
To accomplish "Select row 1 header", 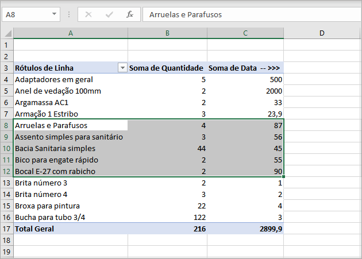I will (x=6, y=45).
